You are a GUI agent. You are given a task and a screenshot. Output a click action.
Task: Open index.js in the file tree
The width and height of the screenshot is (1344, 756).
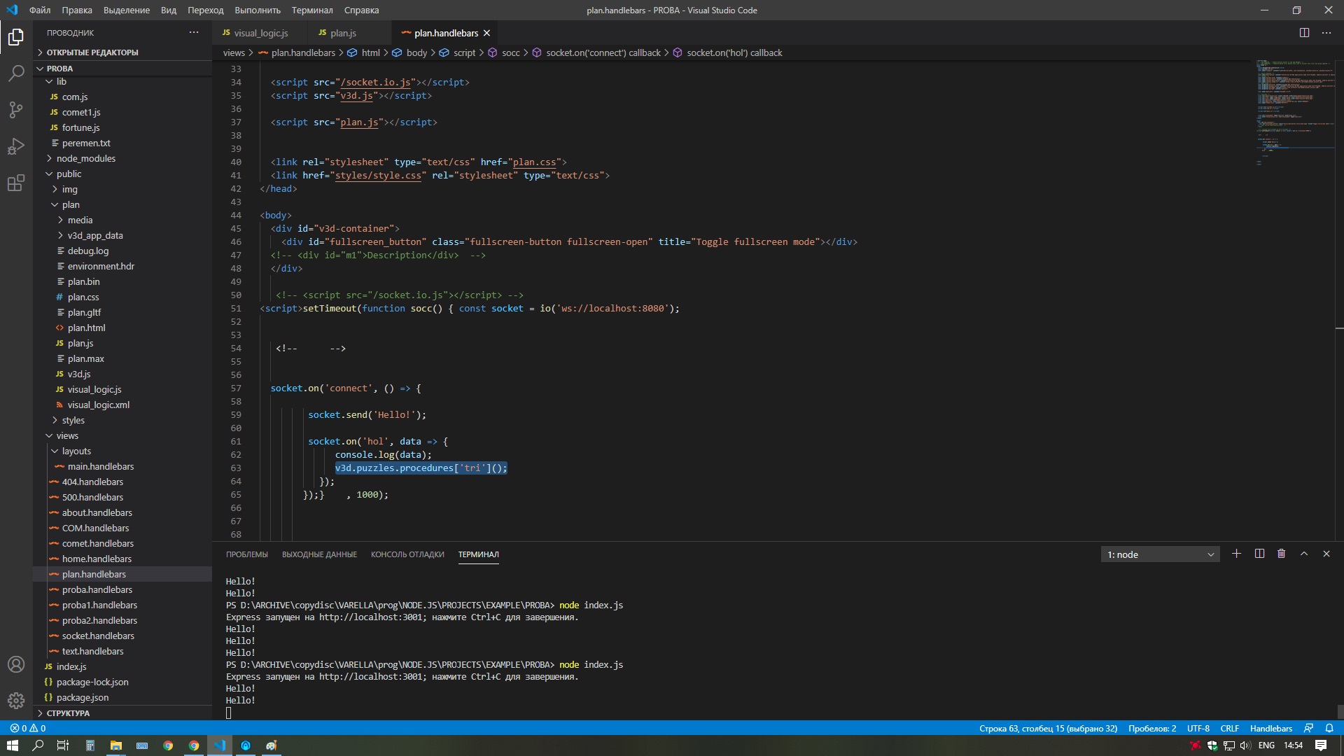click(122, 666)
